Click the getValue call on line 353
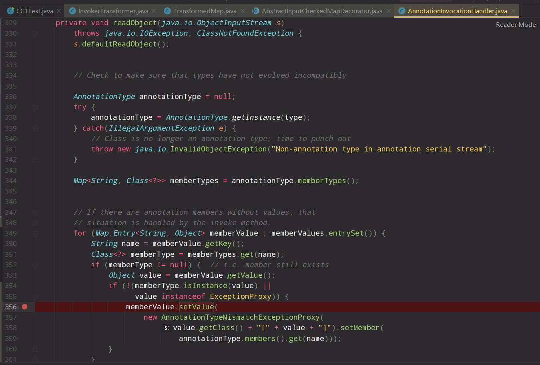The height and width of the screenshot is (365, 540). [245, 275]
